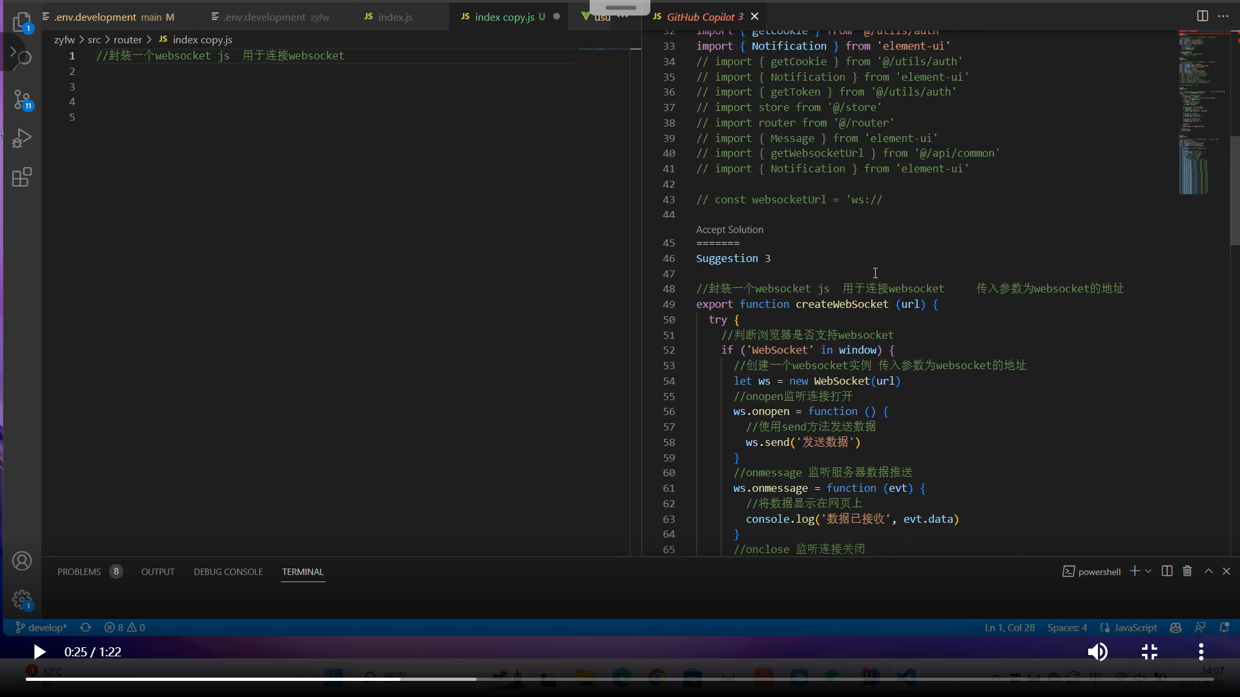Toggle the video mute speaker
Screen dimensions: 1240x697
point(1097,652)
